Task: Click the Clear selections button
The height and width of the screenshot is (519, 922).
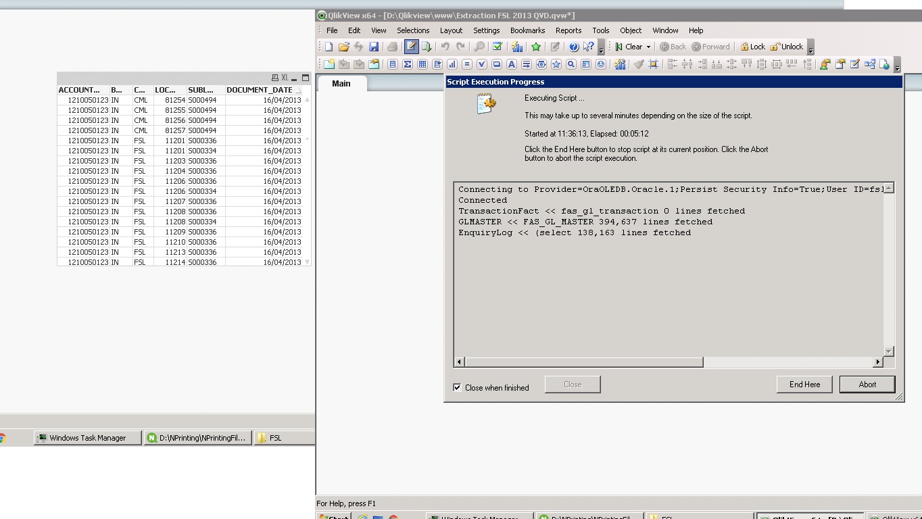Action: [629, 47]
